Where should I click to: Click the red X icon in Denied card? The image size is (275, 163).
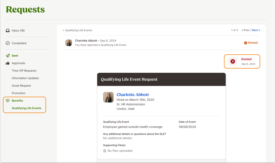tap(233, 61)
